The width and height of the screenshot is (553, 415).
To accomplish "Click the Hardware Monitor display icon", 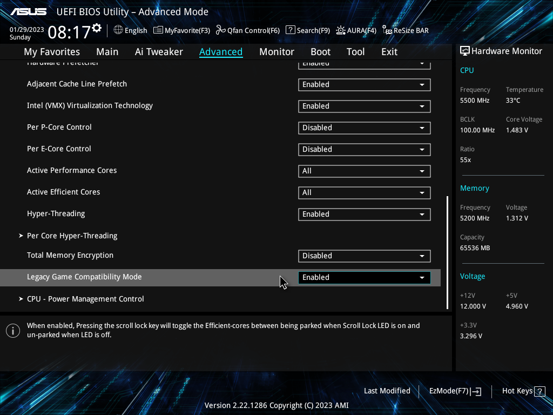I will [465, 51].
